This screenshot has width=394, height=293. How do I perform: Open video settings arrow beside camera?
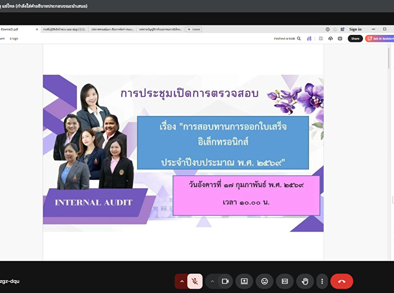[212, 281]
